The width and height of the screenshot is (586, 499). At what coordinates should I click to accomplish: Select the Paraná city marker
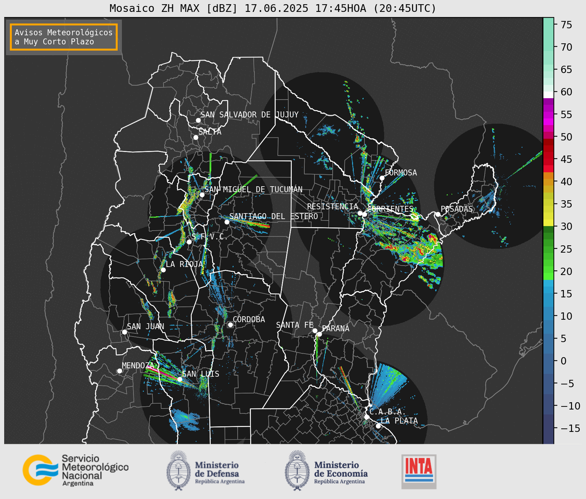pyautogui.click(x=319, y=334)
